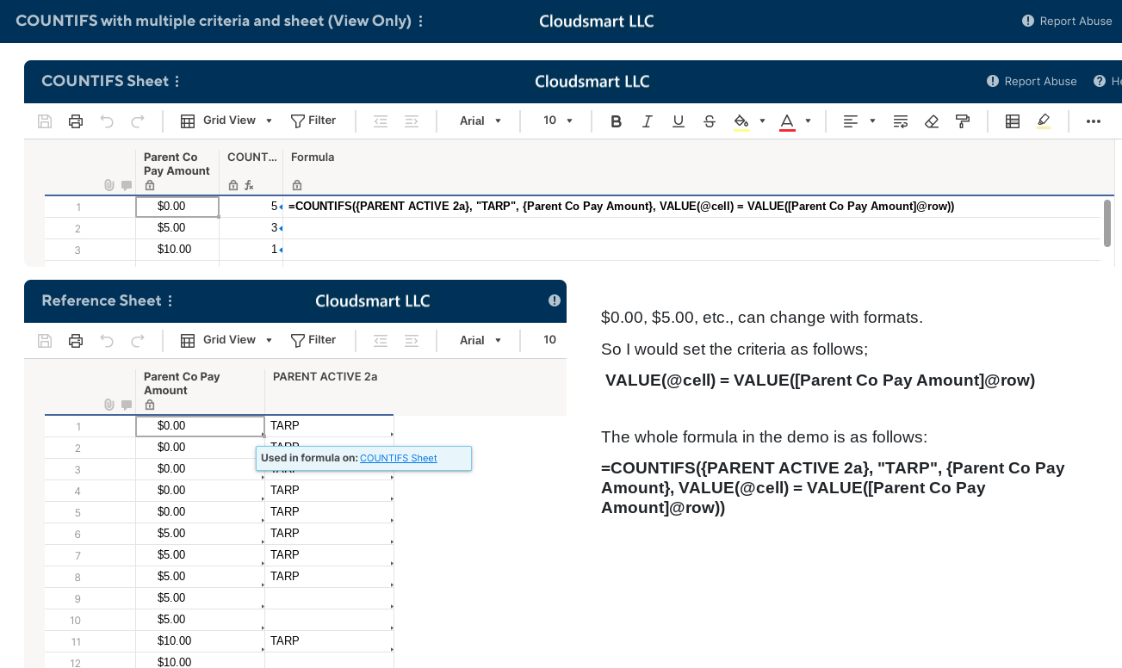Apply strikethrough formatting
The width and height of the screenshot is (1122, 668).
[709, 121]
